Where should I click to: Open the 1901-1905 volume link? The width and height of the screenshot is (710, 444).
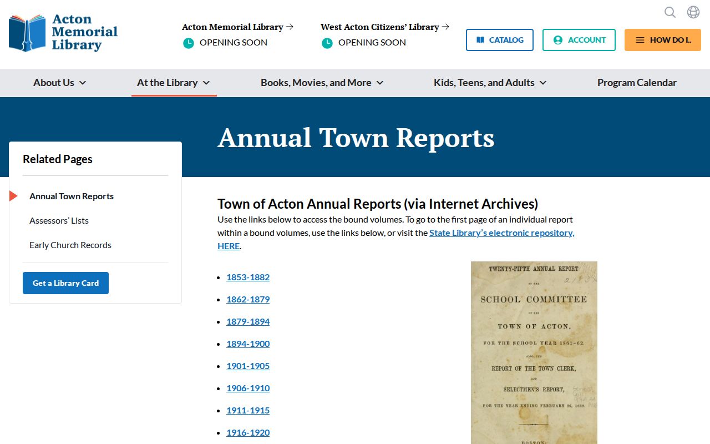tap(248, 366)
